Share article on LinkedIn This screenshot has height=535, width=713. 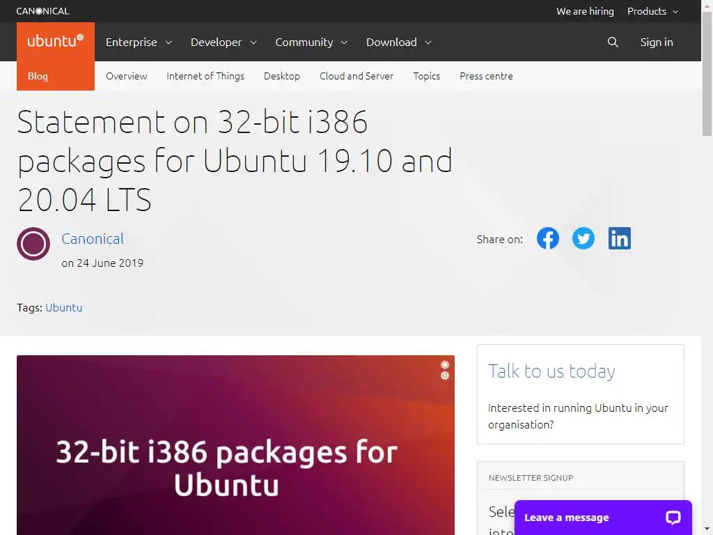point(619,238)
